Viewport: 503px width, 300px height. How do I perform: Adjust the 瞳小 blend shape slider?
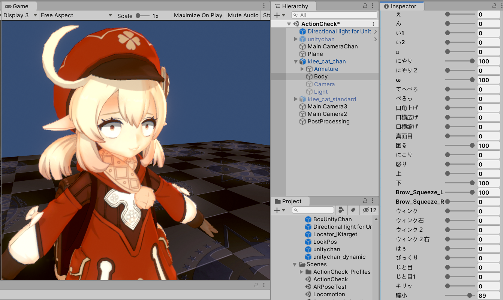(460, 295)
